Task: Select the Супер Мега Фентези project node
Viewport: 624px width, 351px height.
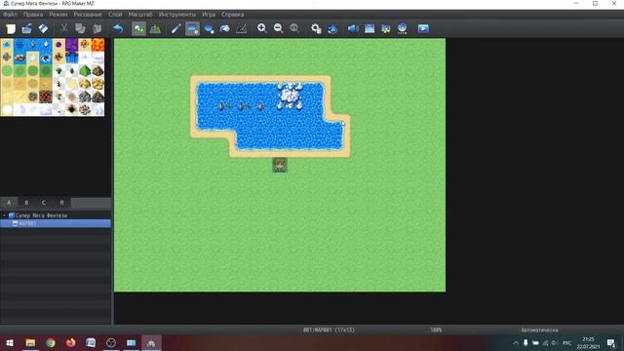Action: tap(41, 215)
